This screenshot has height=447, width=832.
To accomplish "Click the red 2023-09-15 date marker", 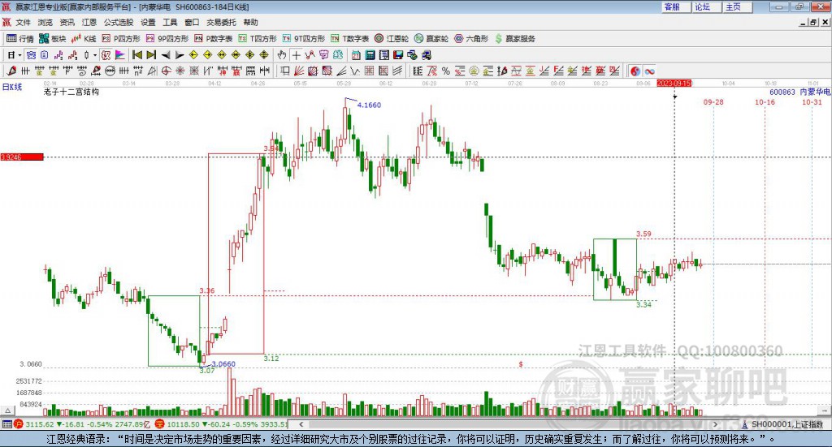I will (x=674, y=84).
